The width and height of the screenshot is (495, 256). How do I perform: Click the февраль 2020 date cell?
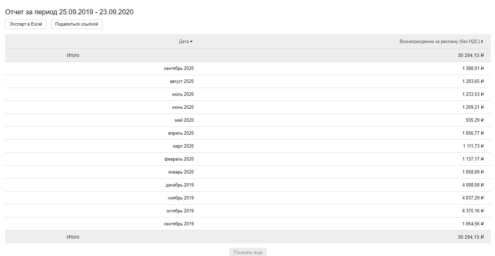179,159
